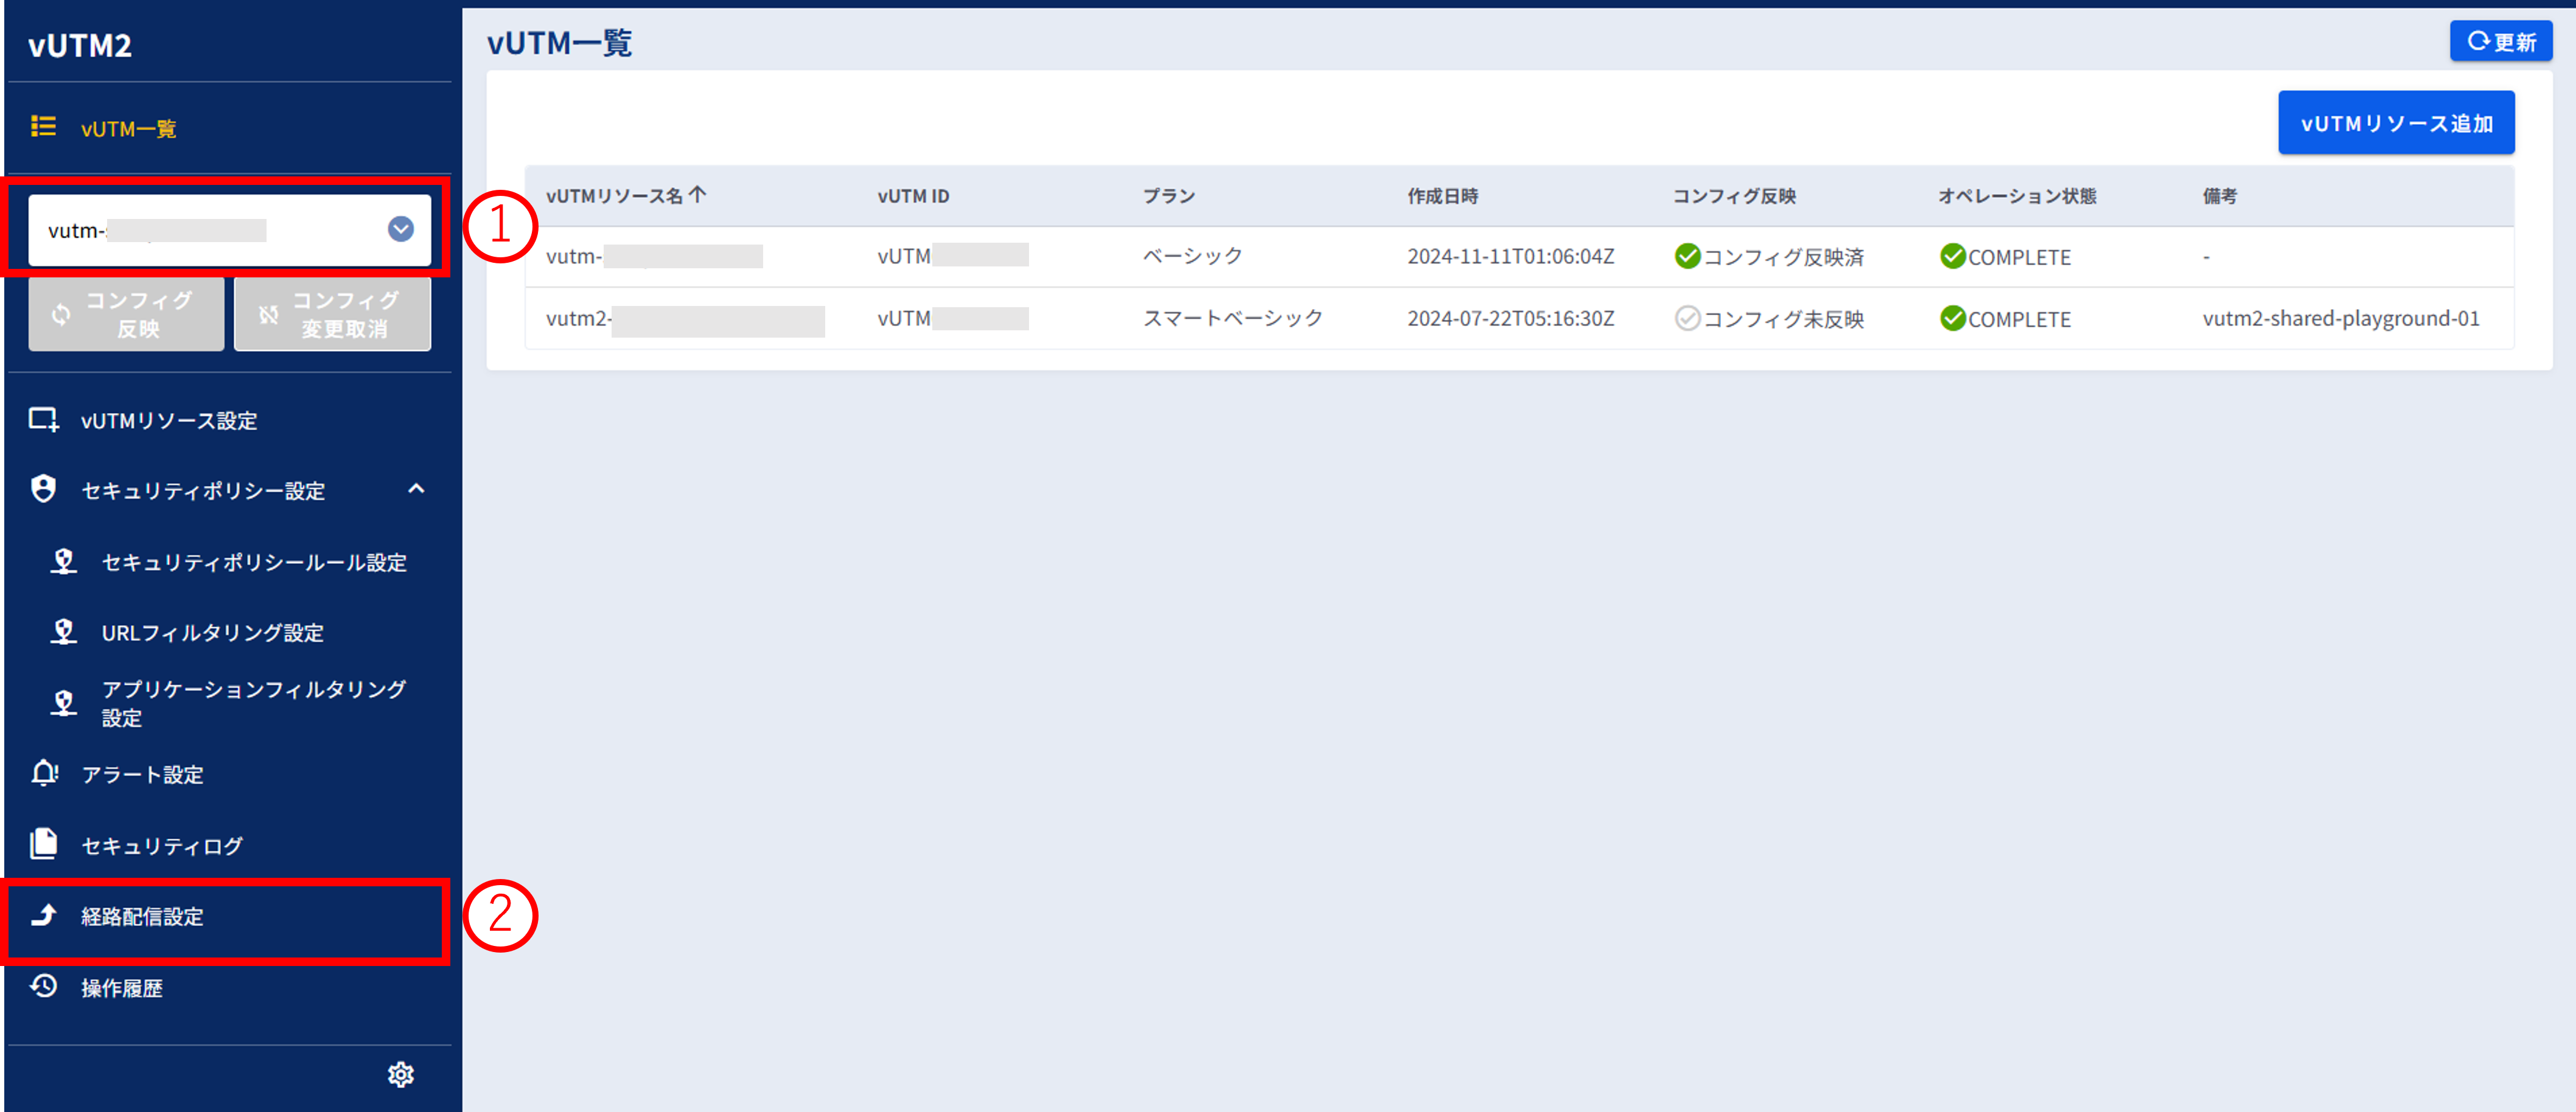Click the 作成日時 column header
This screenshot has width=2576, height=1112.
tap(1442, 196)
